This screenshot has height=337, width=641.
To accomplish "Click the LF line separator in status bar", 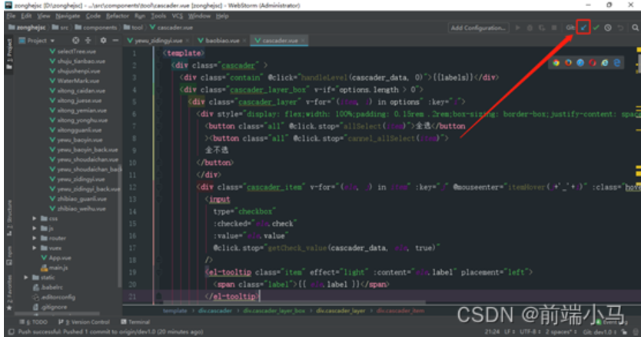I will pos(510,332).
